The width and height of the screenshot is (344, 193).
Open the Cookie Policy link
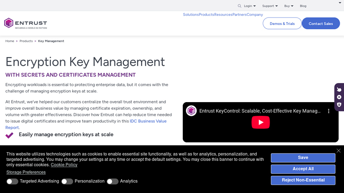click(x=64, y=165)
